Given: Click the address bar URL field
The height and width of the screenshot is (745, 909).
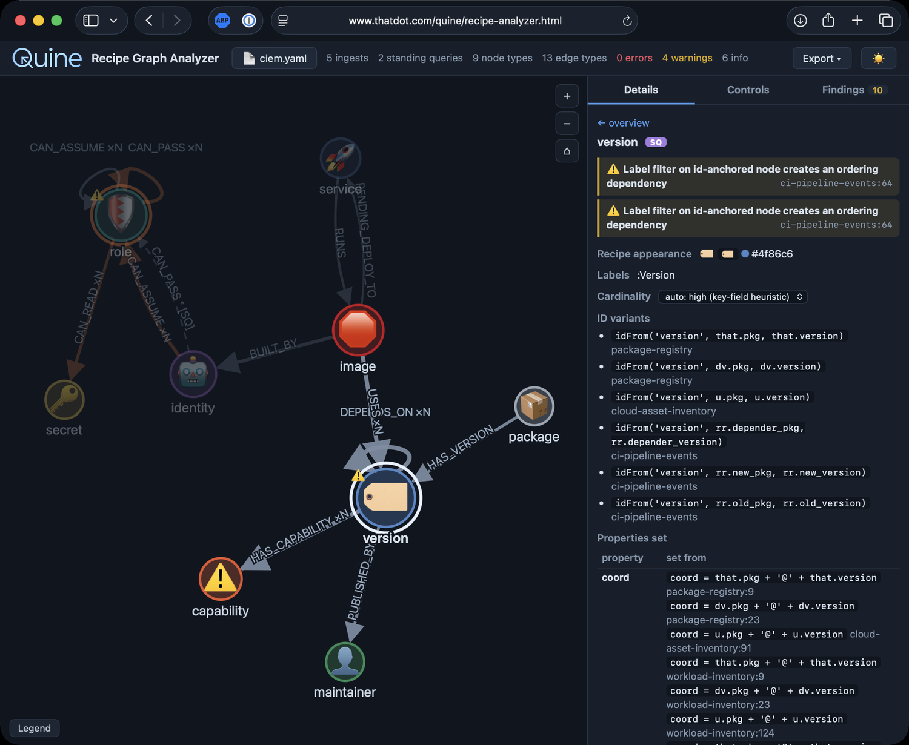Looking at the screenshot, I should point(455,21).
